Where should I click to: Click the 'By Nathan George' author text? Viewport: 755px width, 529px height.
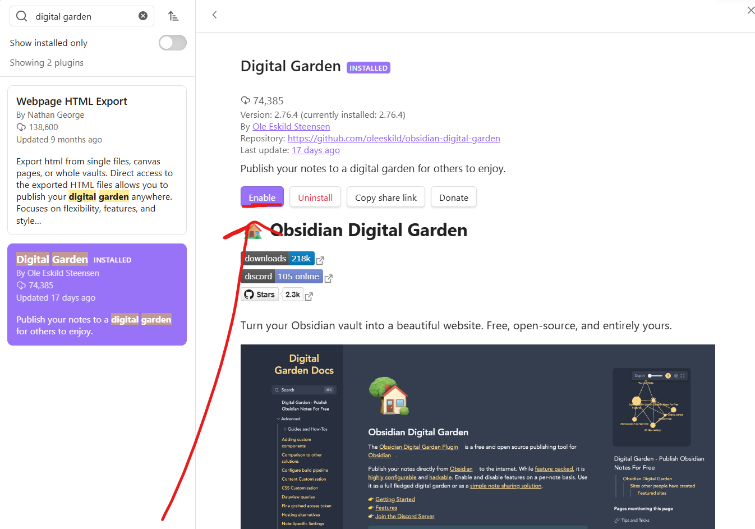tap(50, 115)
